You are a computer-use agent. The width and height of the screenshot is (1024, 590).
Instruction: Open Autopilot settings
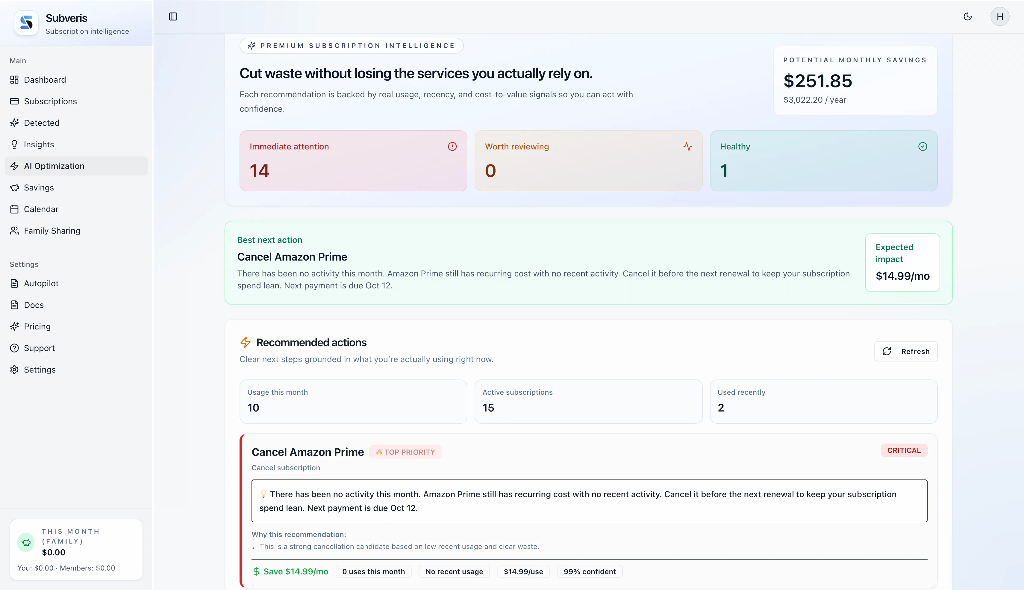tap(76, 283)
